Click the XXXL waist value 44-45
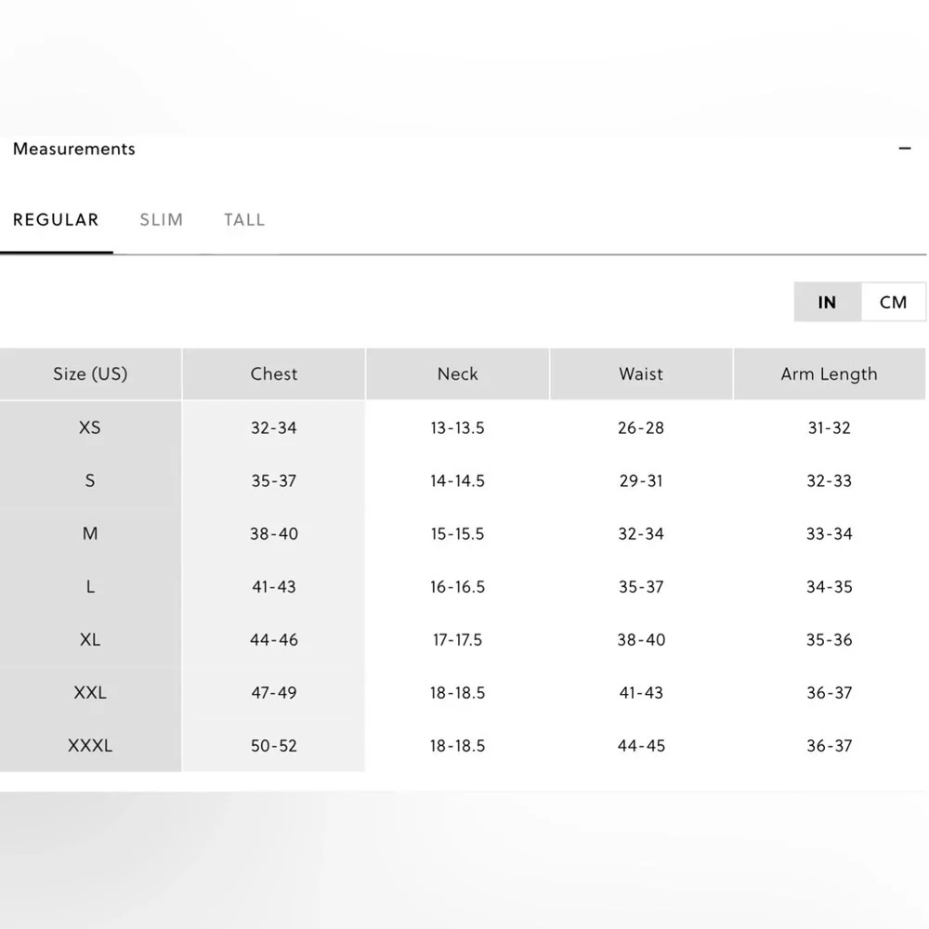Screen dimensions: 929x929 point(641,745)
